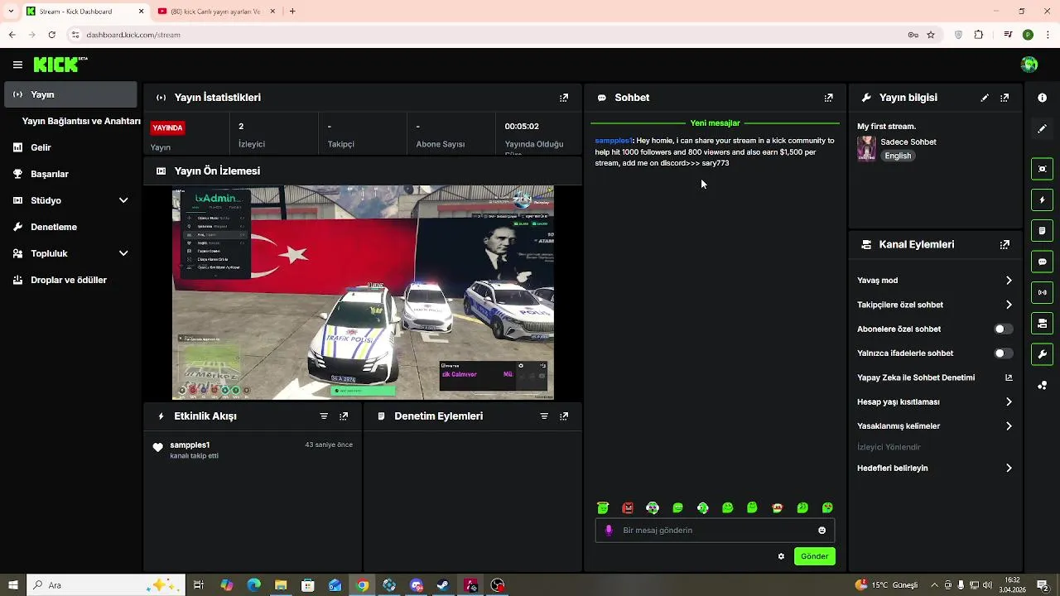Image resolution: width=1060 pixels, height=596 pixels.
Task: Click the Sadece Sohbet category thumbnail
Action: [x=866, y=148]
